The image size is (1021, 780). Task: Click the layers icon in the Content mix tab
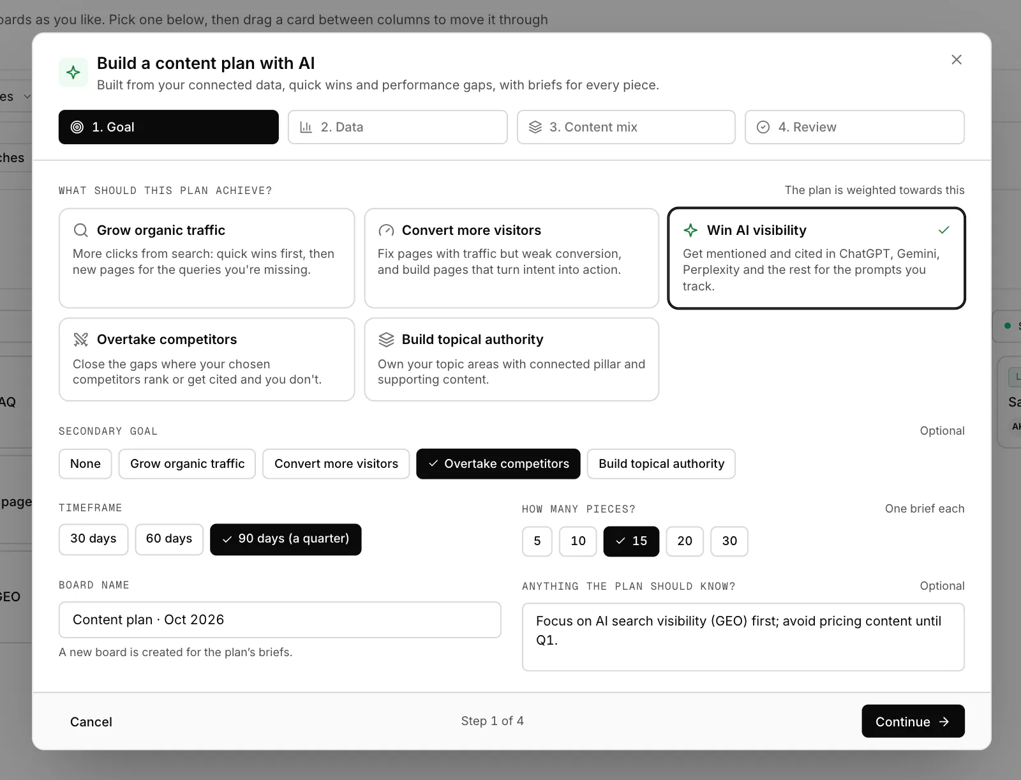(535, 127)
